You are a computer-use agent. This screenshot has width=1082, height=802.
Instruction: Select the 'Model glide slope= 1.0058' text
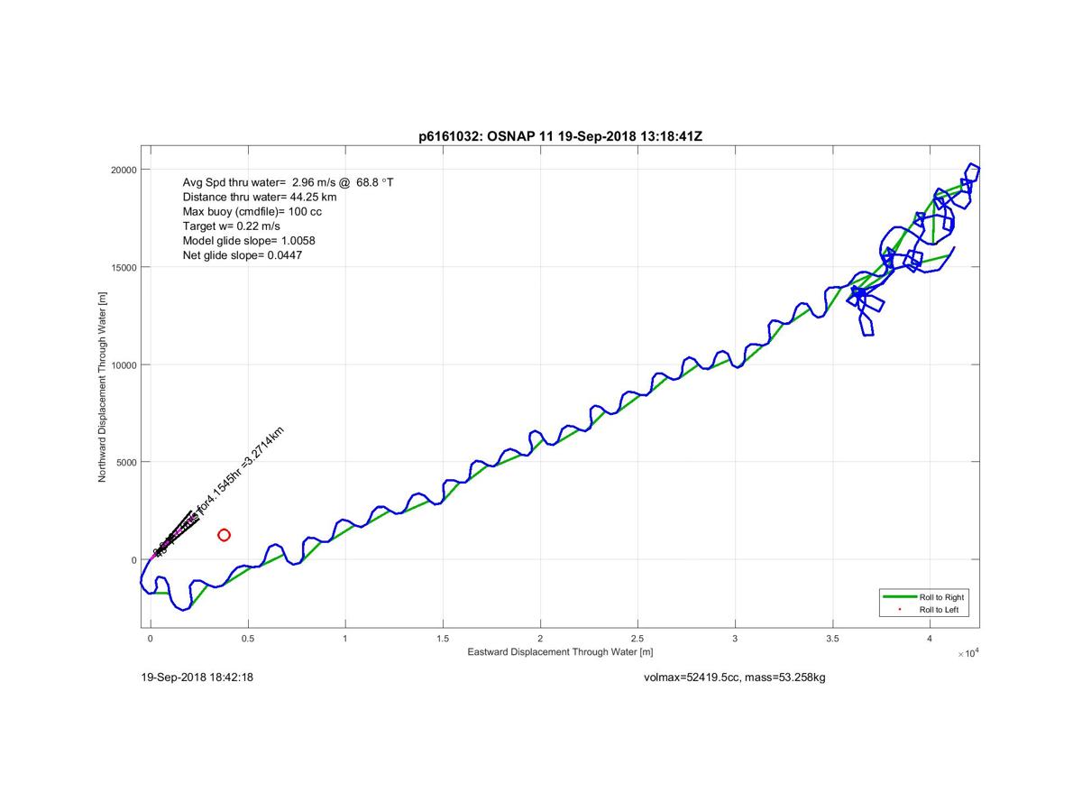click(x=248, y=241)
